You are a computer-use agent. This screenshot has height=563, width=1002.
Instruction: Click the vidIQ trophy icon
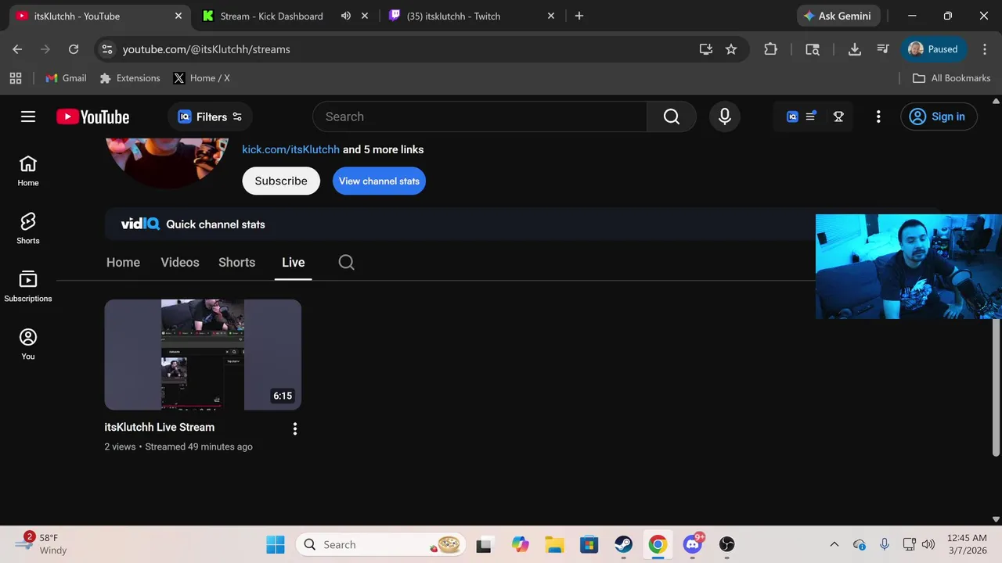coord(838,117)
